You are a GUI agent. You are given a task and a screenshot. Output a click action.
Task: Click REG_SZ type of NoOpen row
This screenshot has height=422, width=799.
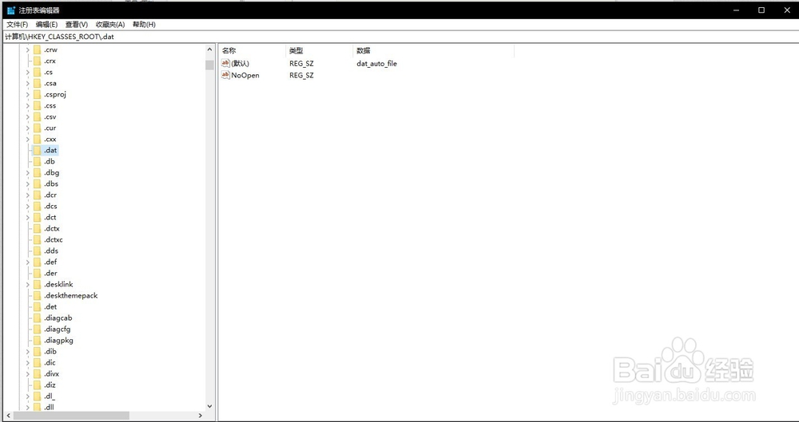(302, 75)
